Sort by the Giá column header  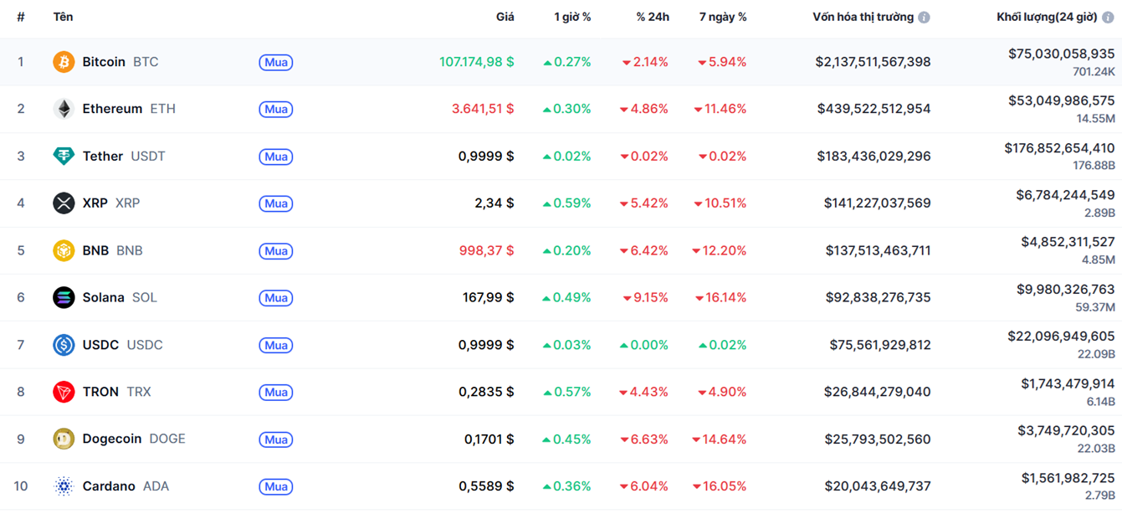tap(505, 17)
